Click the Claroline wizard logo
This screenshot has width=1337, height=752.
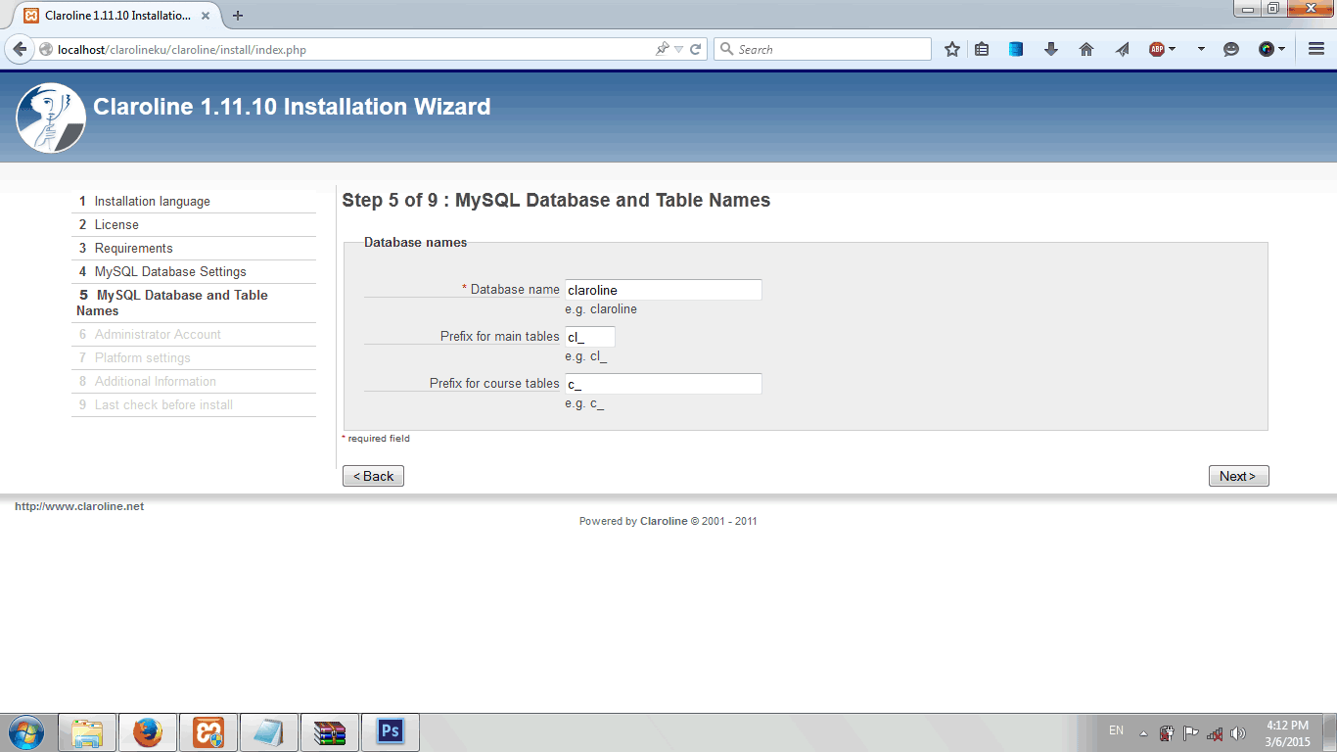click(50, 117)
